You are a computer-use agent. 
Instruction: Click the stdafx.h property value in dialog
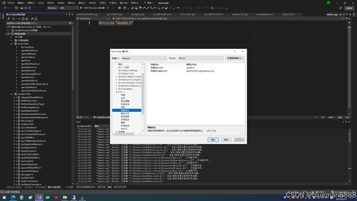tap(191, 68)
